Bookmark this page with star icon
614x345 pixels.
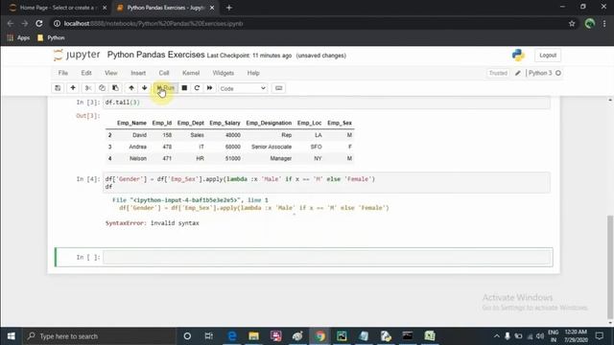pos(572,23)
